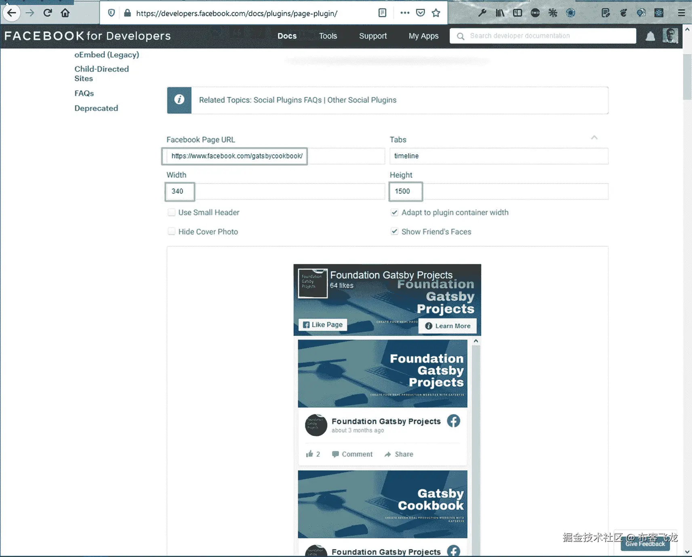692x557 pixels.
Task: Click the Learn More button
Action: [448, 326]
